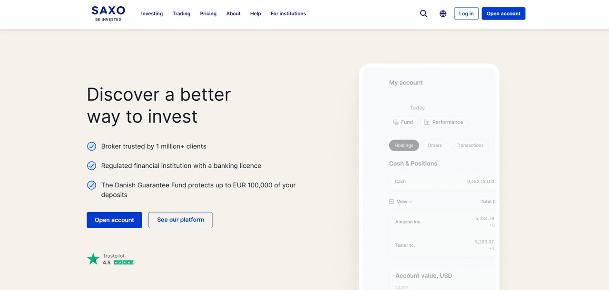The width and height of the screenshot is (609, 290).
Task: Expand the View dropdown chevron
Action: click(x=411, y=202)
